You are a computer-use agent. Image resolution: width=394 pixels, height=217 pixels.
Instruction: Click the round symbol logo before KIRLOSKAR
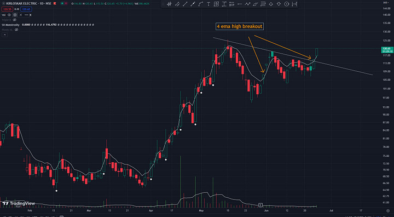click(3, 3)
